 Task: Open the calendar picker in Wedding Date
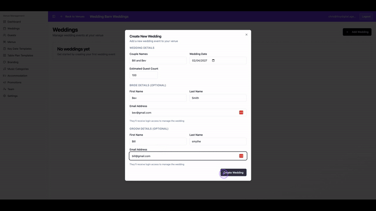point(213,60)
